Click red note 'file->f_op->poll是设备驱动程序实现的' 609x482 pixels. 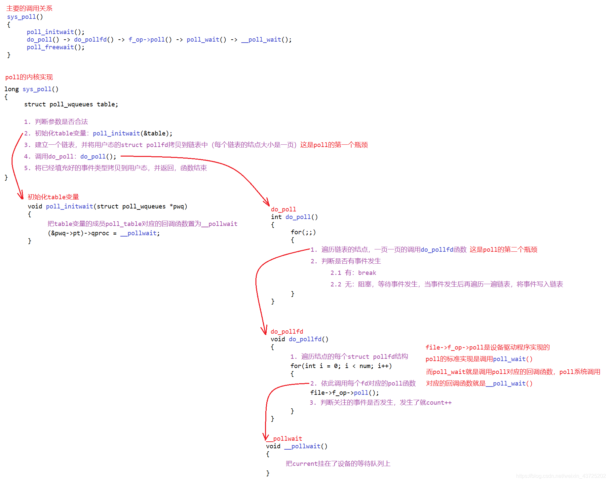488,347
